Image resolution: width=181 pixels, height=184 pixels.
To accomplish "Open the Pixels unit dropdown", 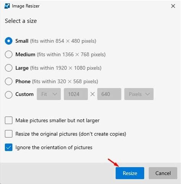I will click(139, 94).
